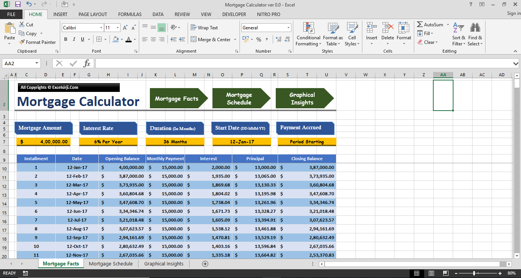The width and height of the screenshot is (521, 278).
Task: Switch to the PAGE LAYOUT tab
Action: pyautogui.click(x=93, y=14)
